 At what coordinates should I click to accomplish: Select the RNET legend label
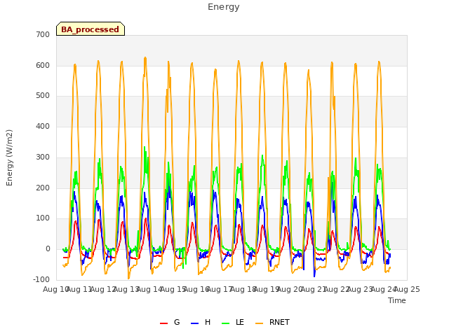point(279,322)
